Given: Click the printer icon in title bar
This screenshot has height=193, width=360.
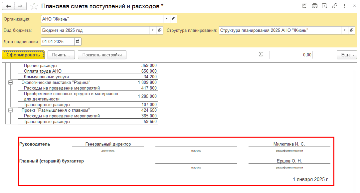Looking at the screenshot, I should click(314, 6).
